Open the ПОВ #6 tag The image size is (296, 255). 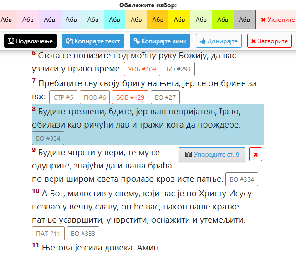tap(95, 97)
